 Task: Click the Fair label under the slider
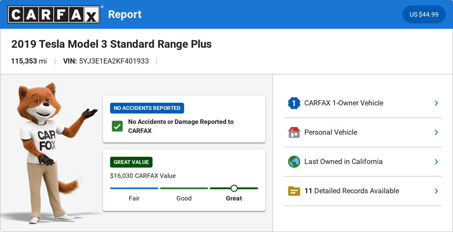tap(134, 198)
